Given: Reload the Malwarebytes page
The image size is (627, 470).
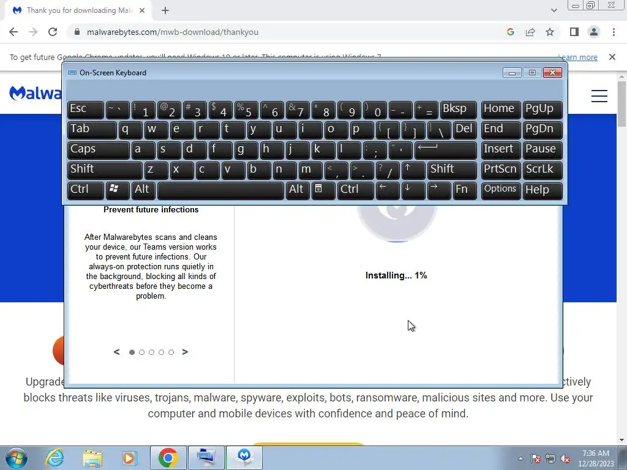Looking at the screenshot, I should [x=53, y=32].
